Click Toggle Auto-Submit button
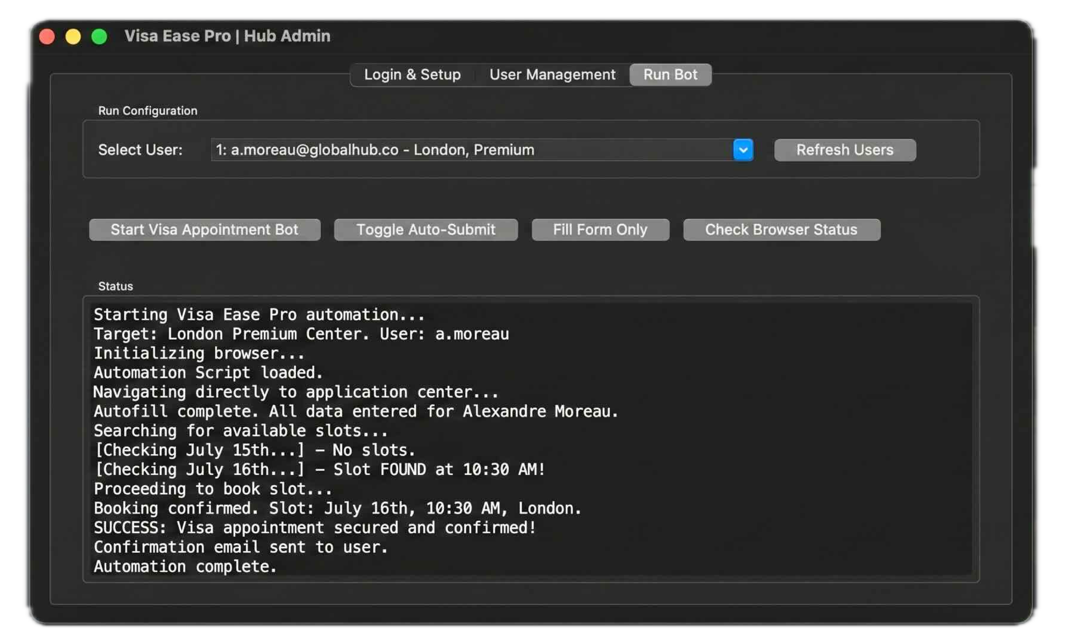 pyautogui.click(x=426, y=230)
